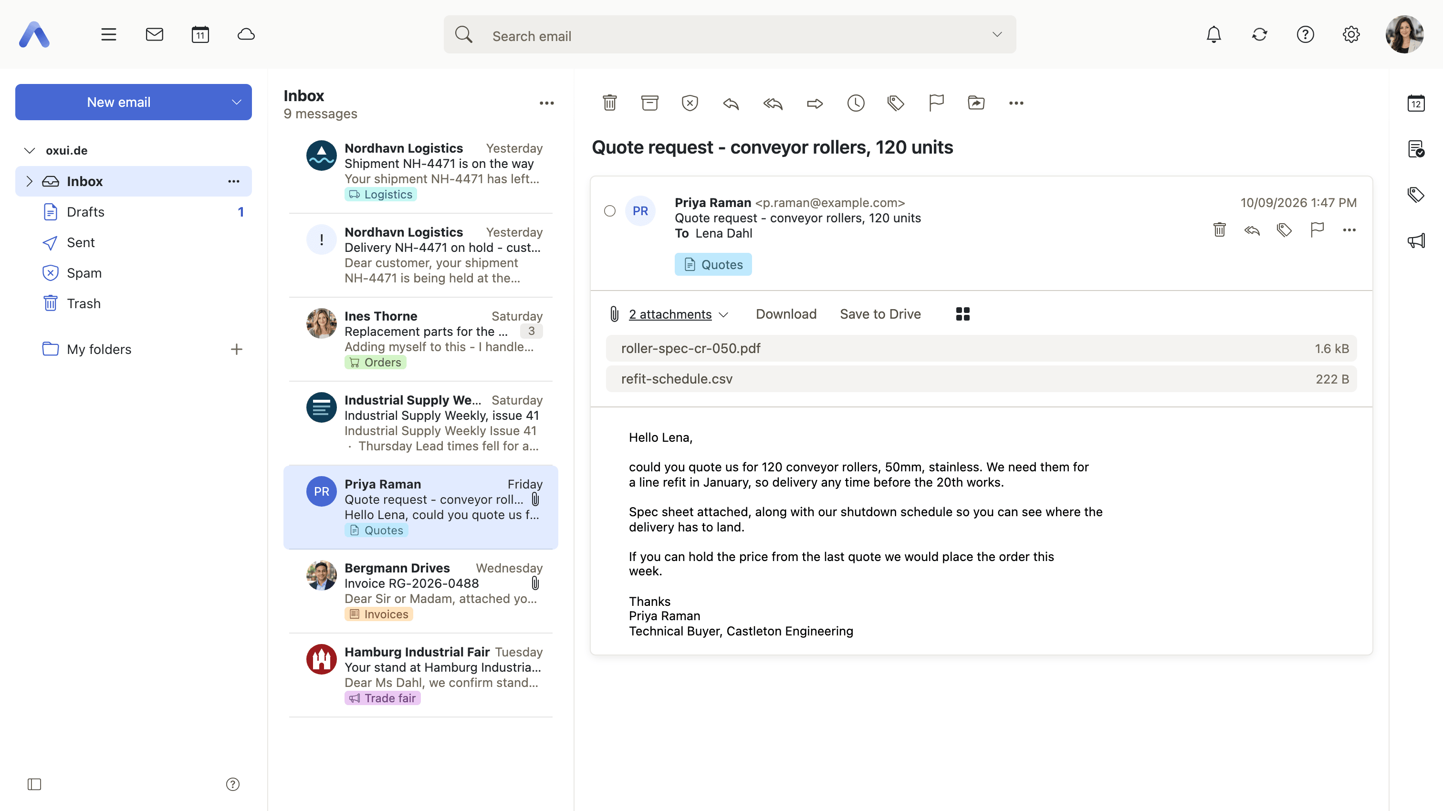This screenshot has width=1443, height=811.
Task: Open the Trash folder
Action: [133, 303]
